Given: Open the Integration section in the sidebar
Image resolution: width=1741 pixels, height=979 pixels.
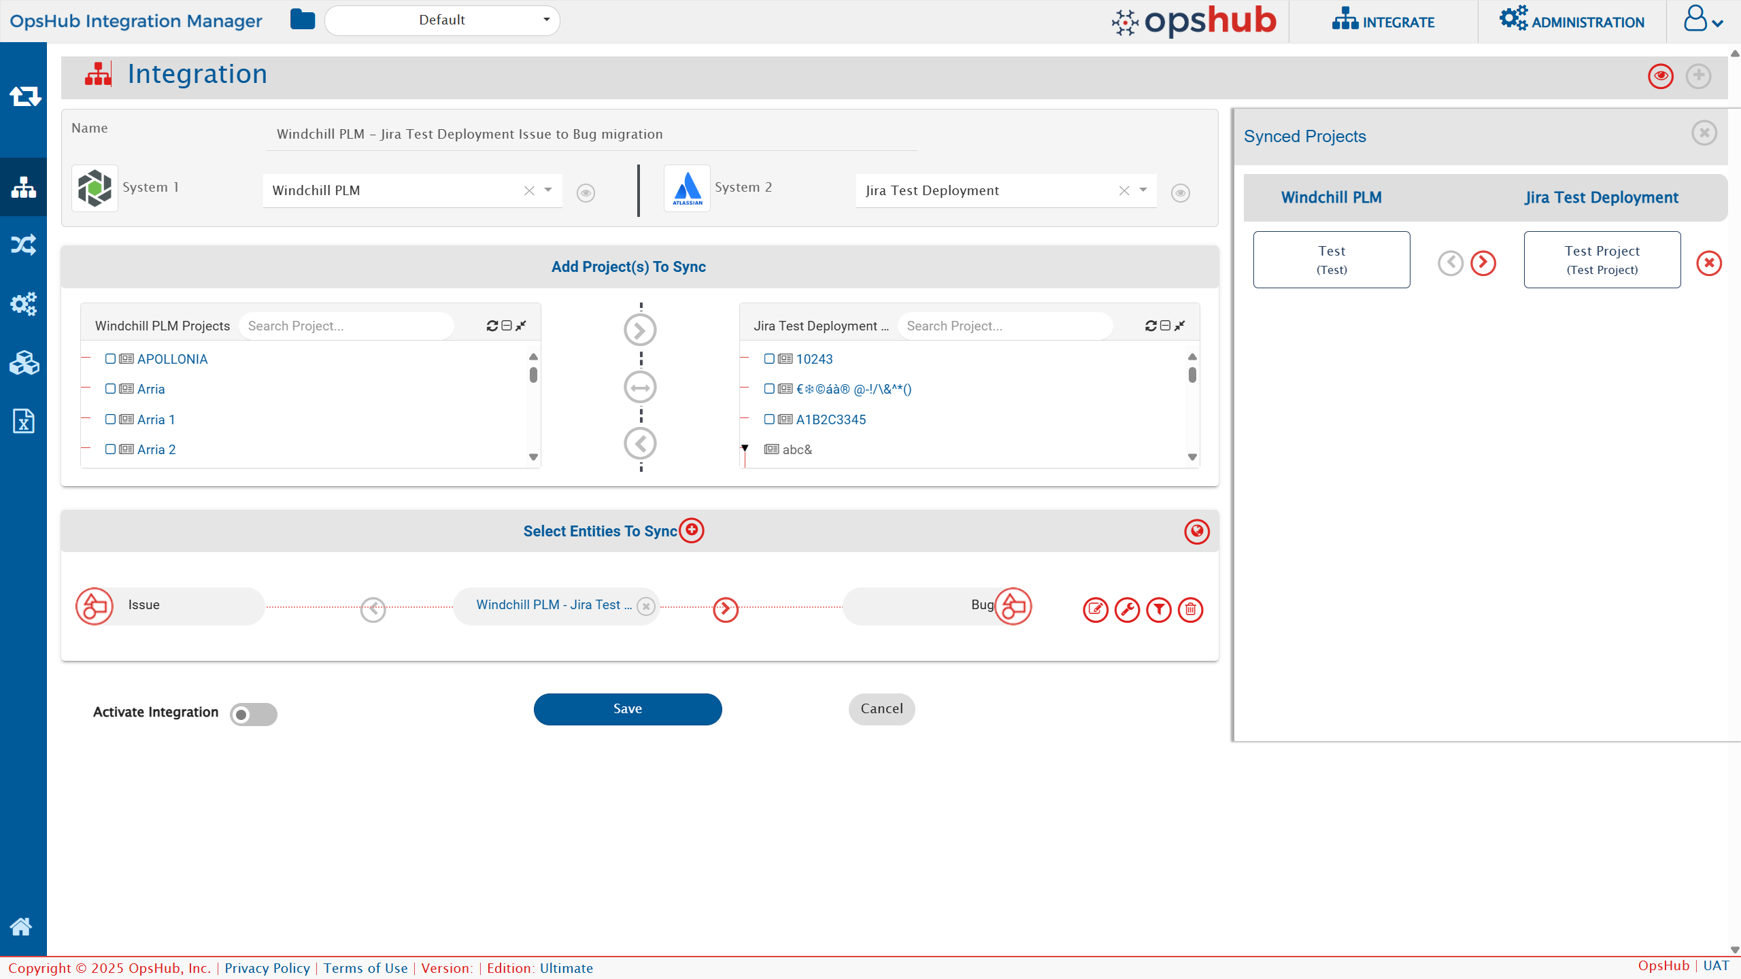Looking at the screenshot, I should [24, 187].
